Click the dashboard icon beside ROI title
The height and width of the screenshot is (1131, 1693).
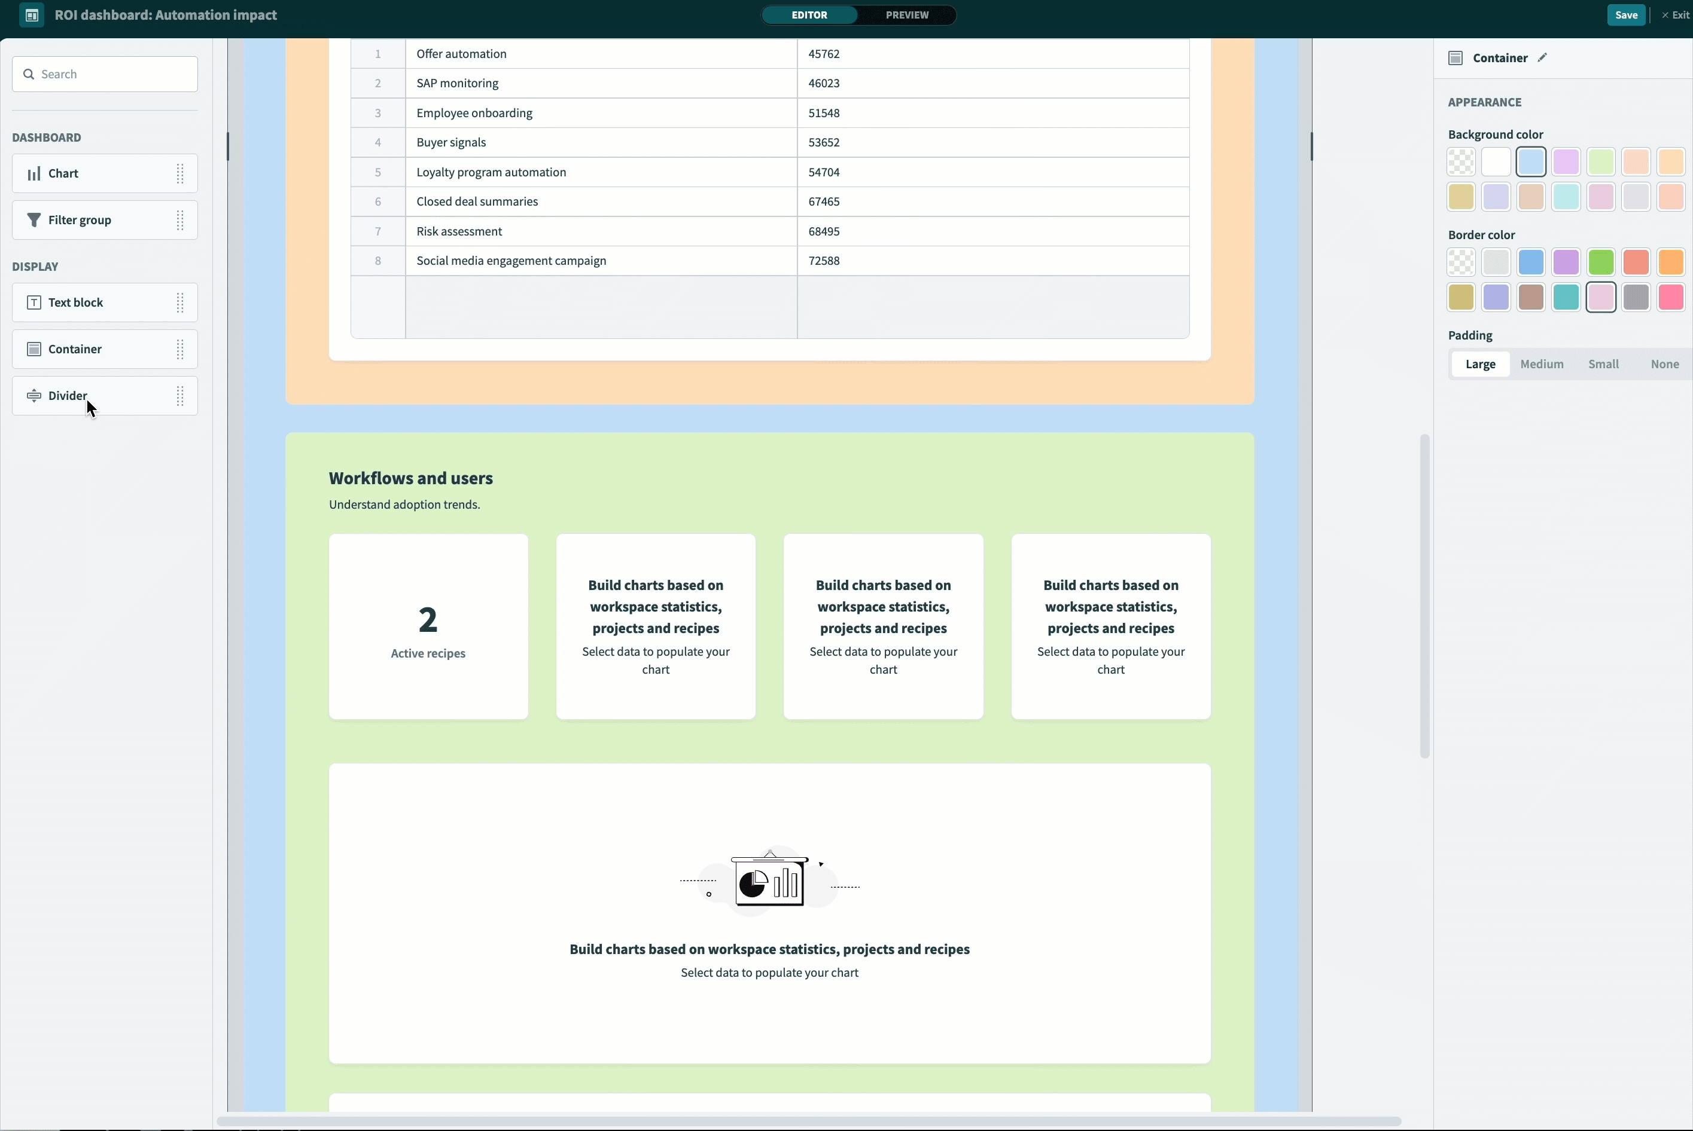[32, 15]
